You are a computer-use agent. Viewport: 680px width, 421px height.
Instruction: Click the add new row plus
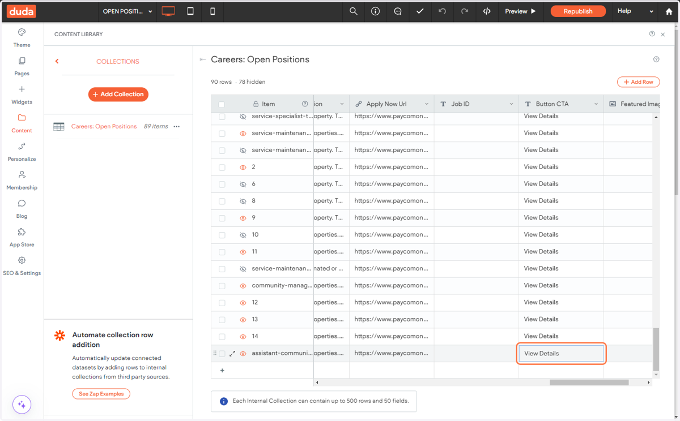(x=222, y=371)
